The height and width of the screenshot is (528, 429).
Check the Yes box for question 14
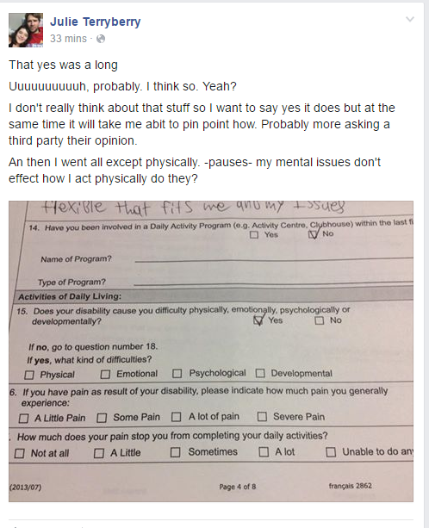[x=254, y=234]
